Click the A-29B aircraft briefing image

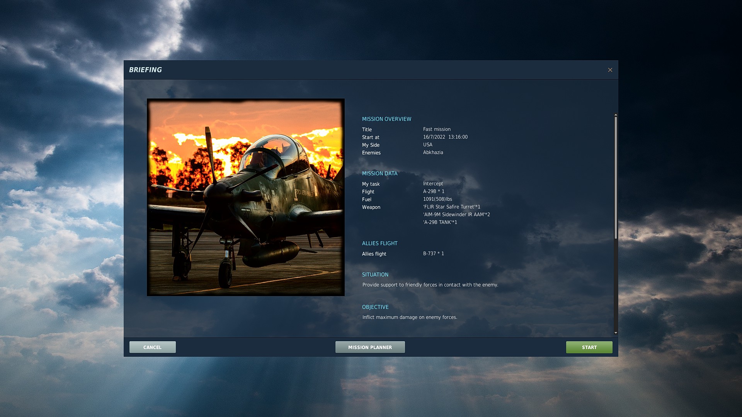[x=246, y=197]
